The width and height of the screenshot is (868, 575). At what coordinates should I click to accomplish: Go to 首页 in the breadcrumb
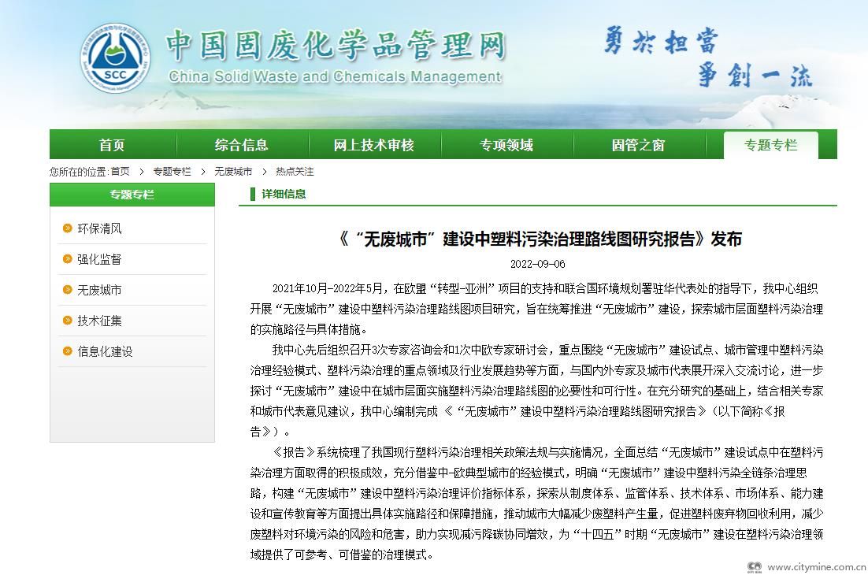coord(121,172)
